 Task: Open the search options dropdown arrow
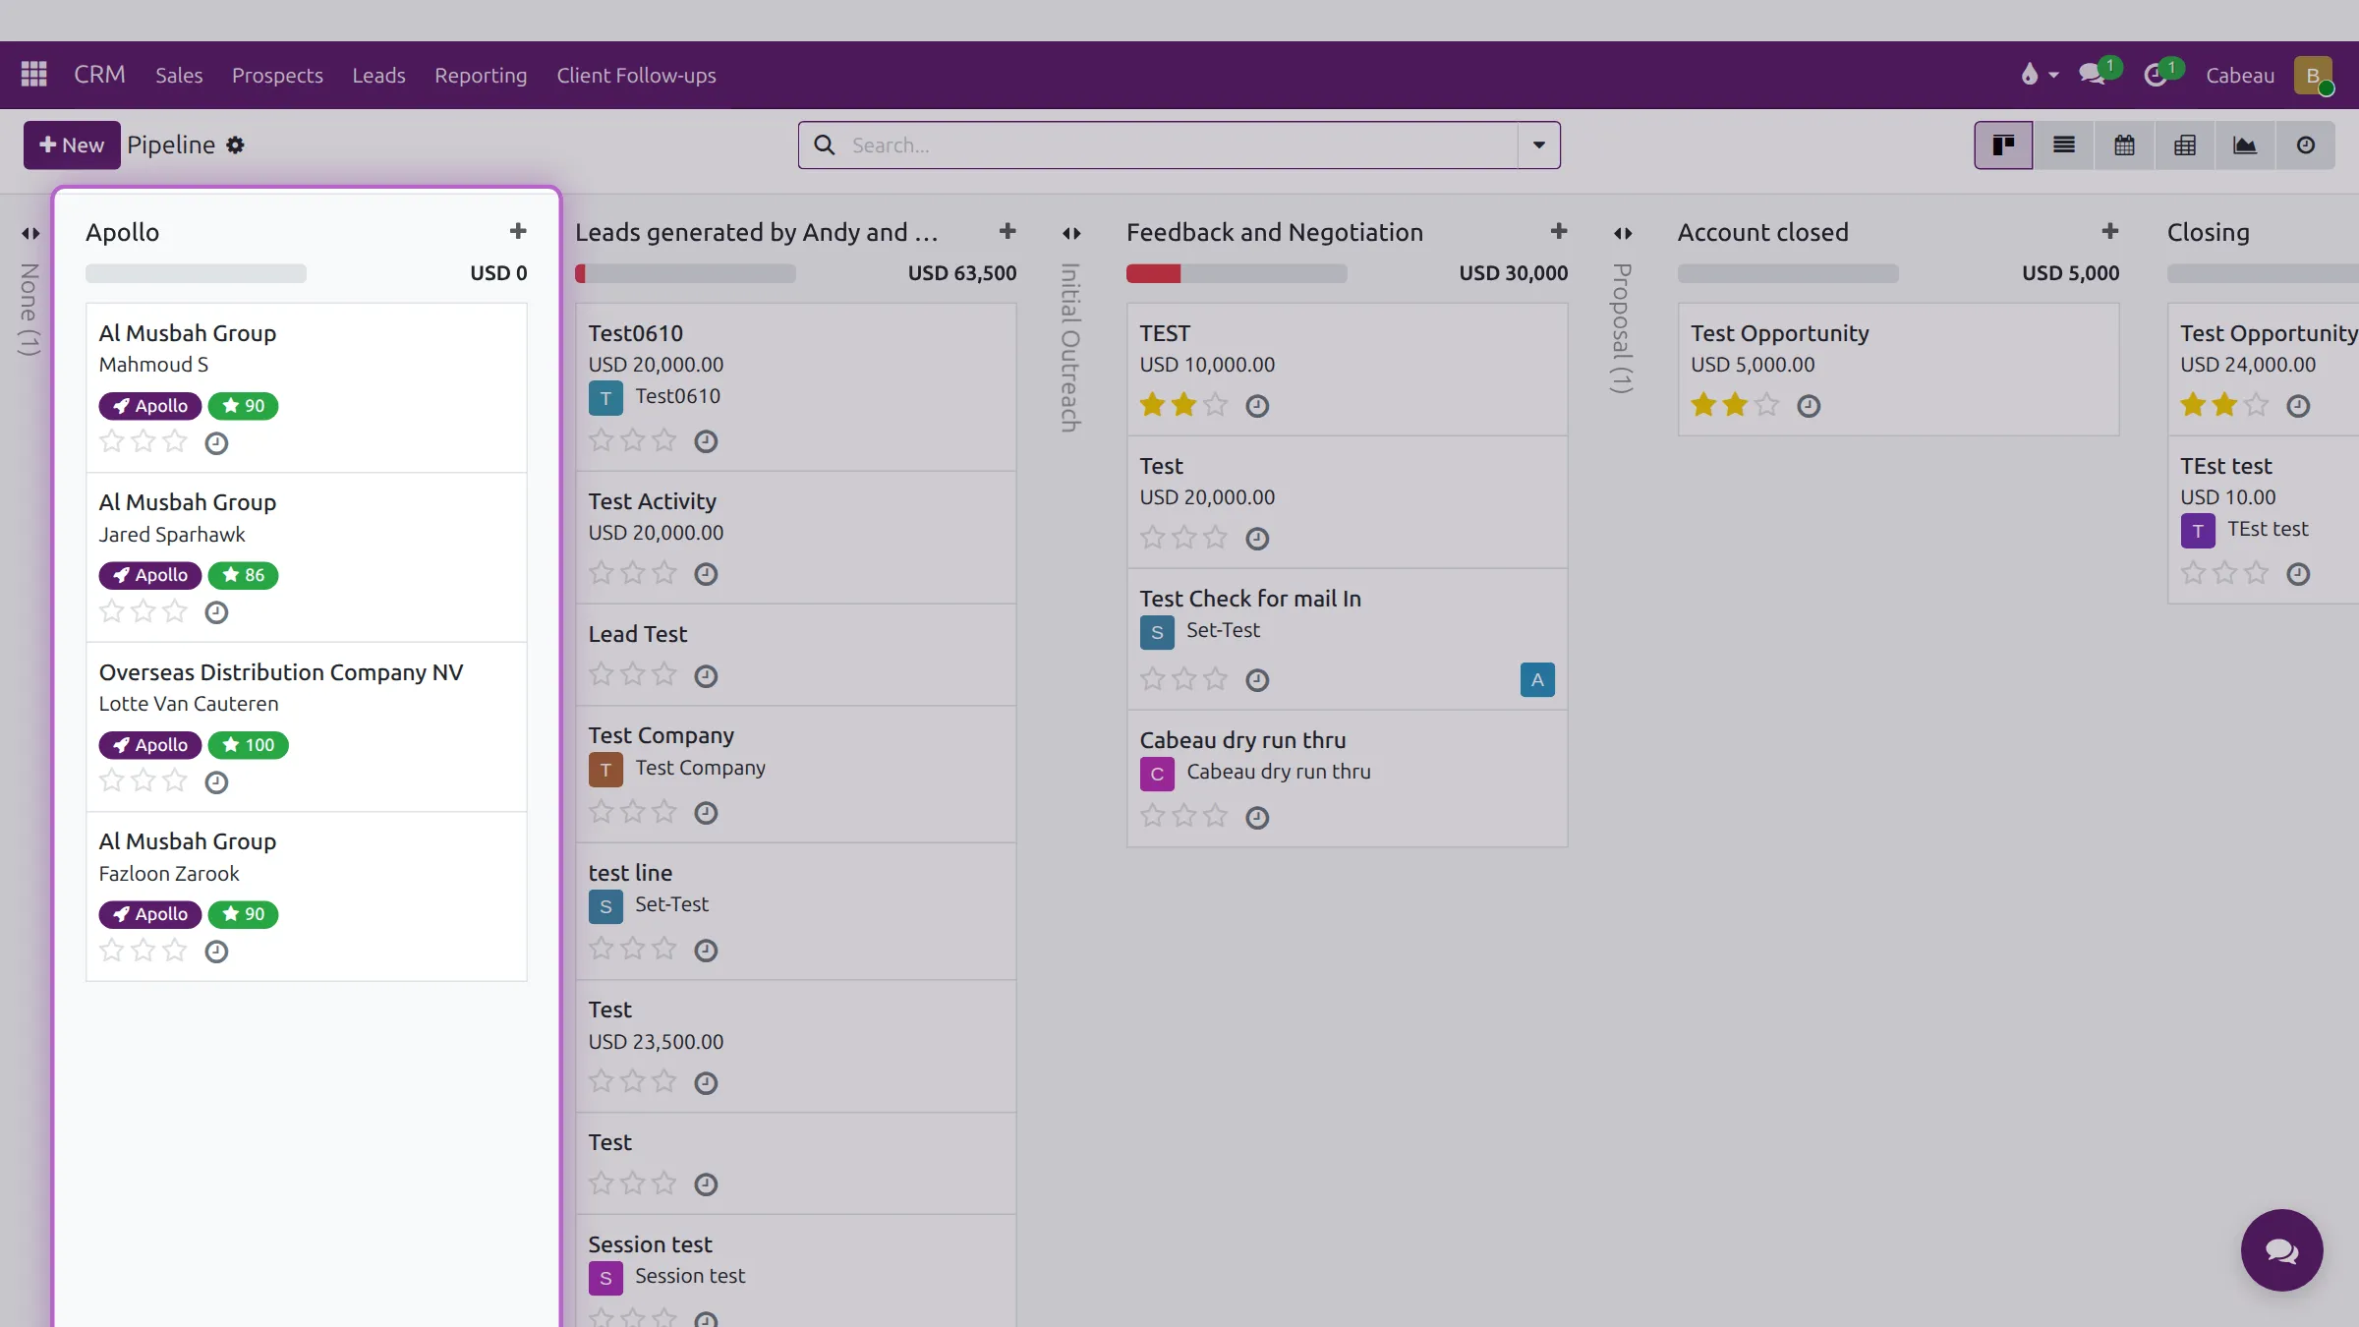click(1539, 145)
